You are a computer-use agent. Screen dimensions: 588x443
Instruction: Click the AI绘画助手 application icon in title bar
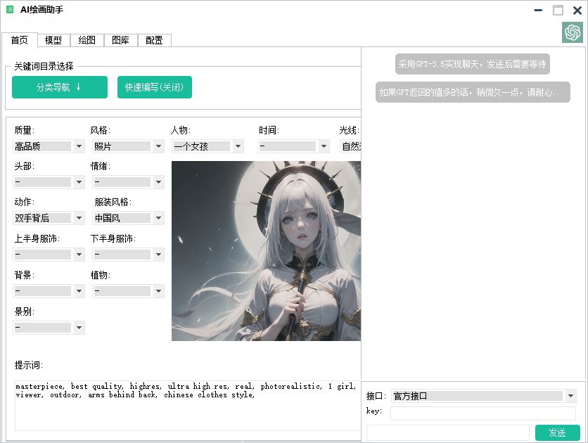pos(10,10)
